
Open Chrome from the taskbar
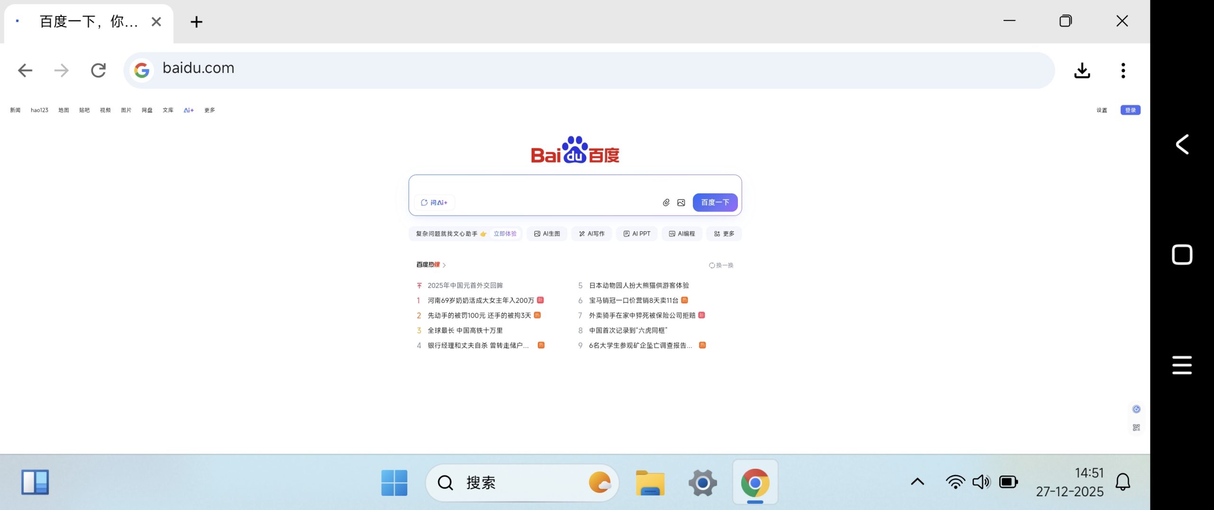[755, 482]
